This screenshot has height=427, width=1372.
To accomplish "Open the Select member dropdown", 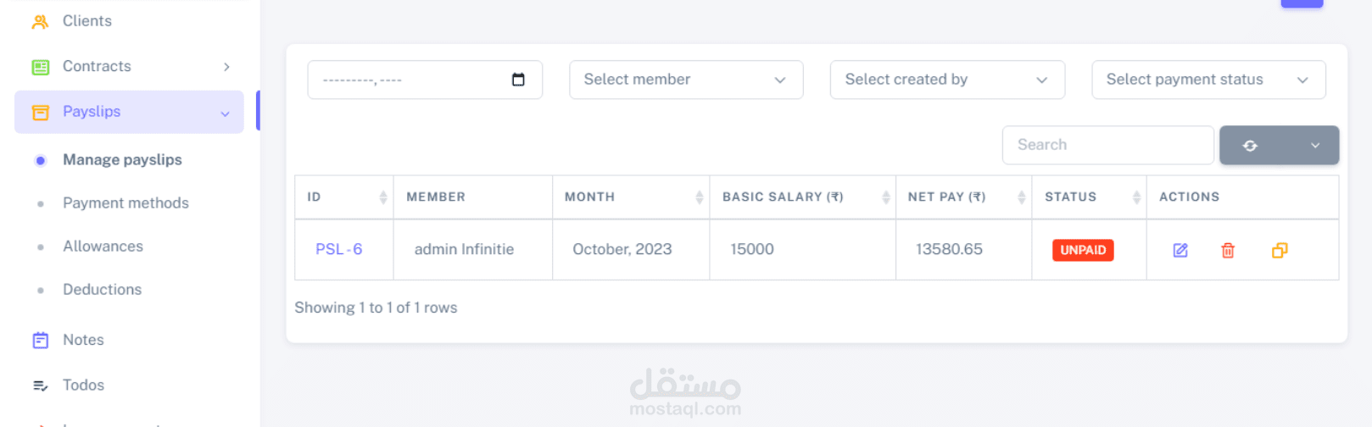I will pos(685,80).
